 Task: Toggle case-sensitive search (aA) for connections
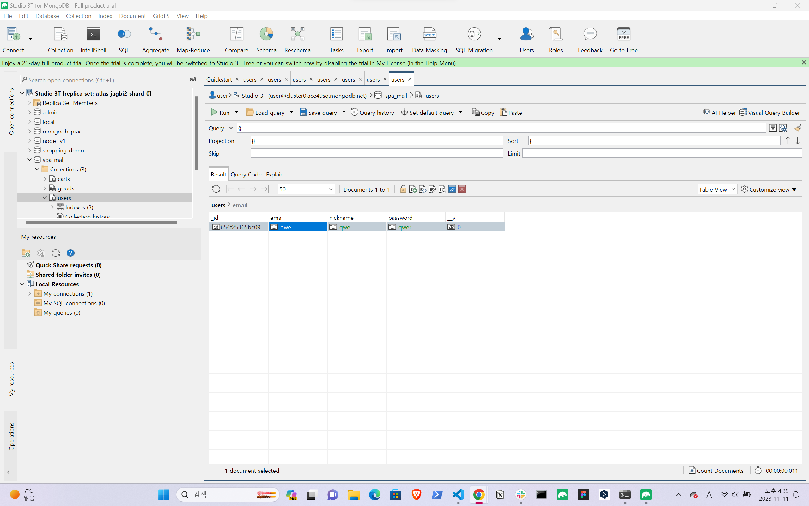tap(193, 79)
